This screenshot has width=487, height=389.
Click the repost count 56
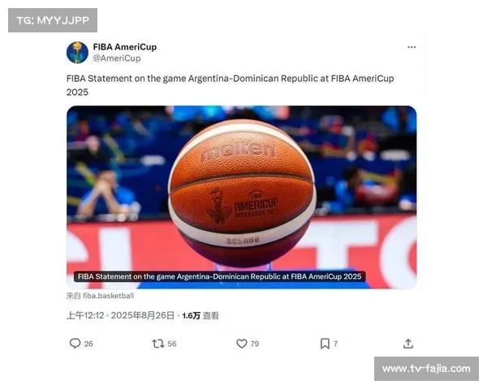pyautogui.click(x=172, y=344)
